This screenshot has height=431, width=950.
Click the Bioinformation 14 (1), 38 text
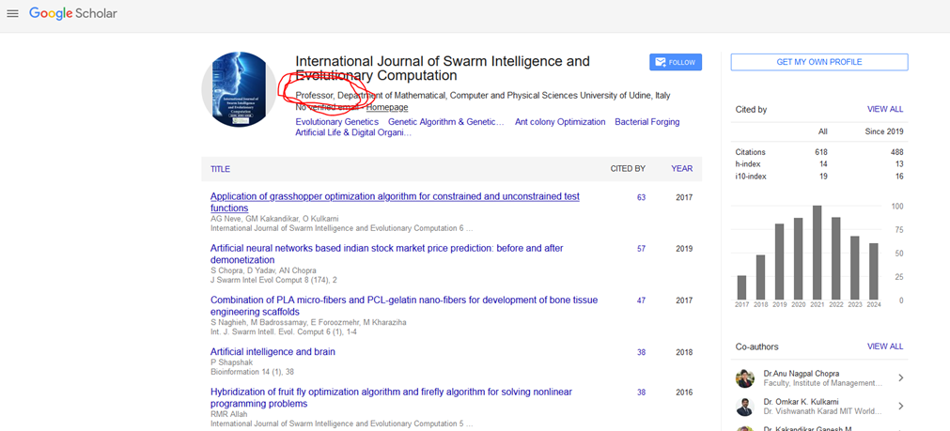click(252, 372)
